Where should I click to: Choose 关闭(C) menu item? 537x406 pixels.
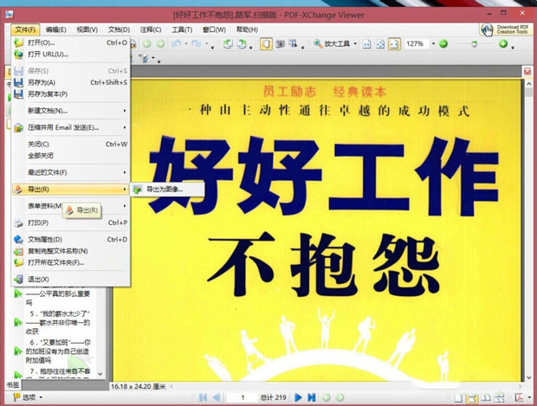pos(70,144)
